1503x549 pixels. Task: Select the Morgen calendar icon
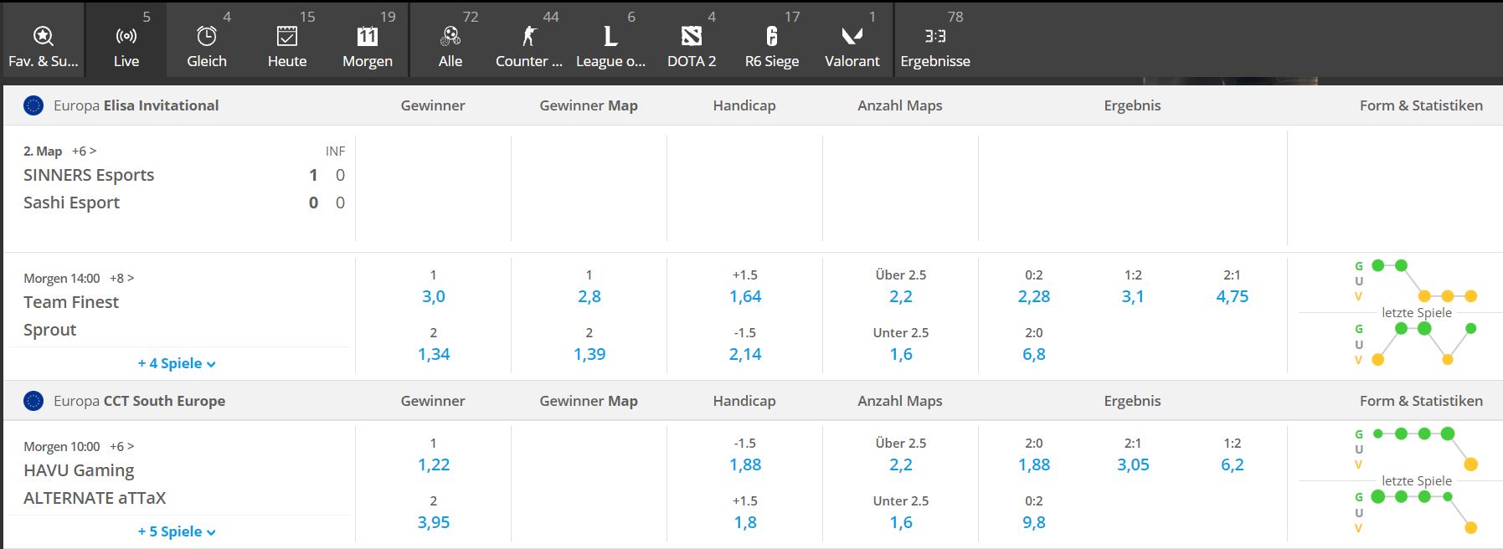[368, 36]
